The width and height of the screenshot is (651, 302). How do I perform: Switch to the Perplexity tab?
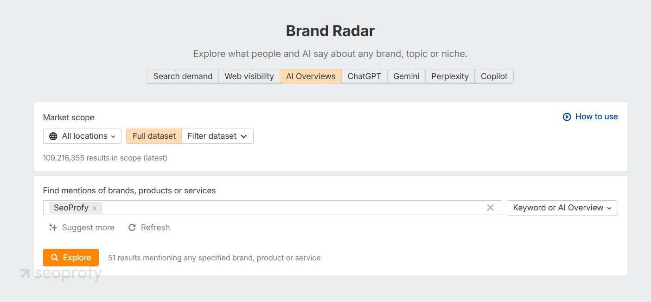[x=450, y=76]
